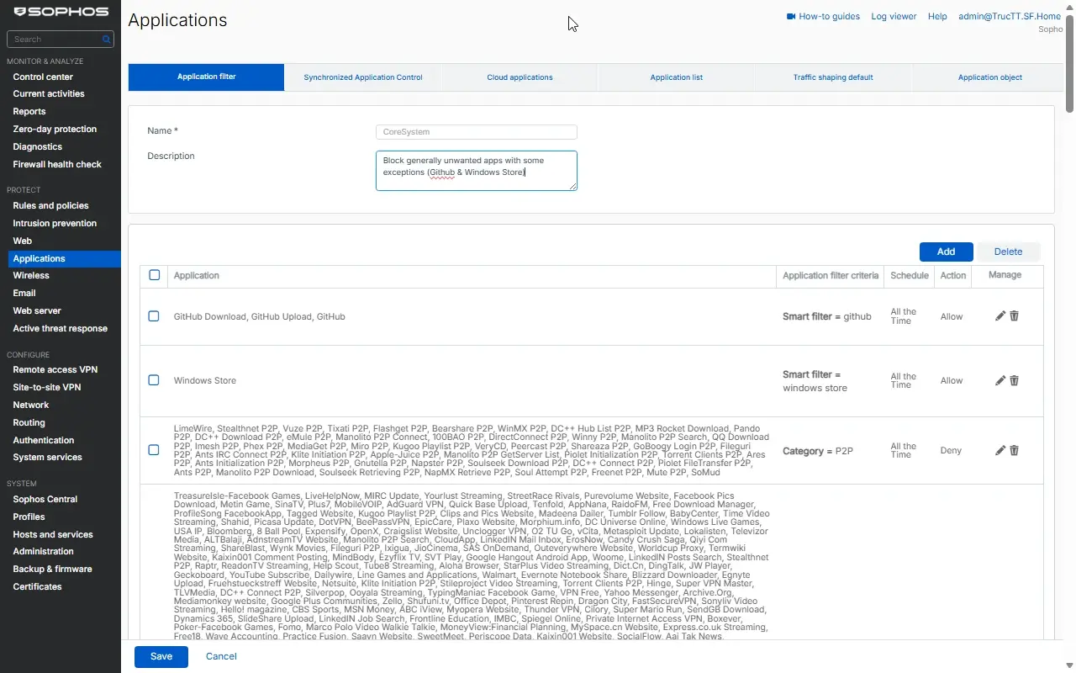Edit the P2P category rule pencil icon
The height and width of the screenshot is (673, 1076).
(x=1000, y=450)
